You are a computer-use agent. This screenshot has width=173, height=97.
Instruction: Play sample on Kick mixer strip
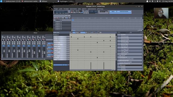click(2, 36)
